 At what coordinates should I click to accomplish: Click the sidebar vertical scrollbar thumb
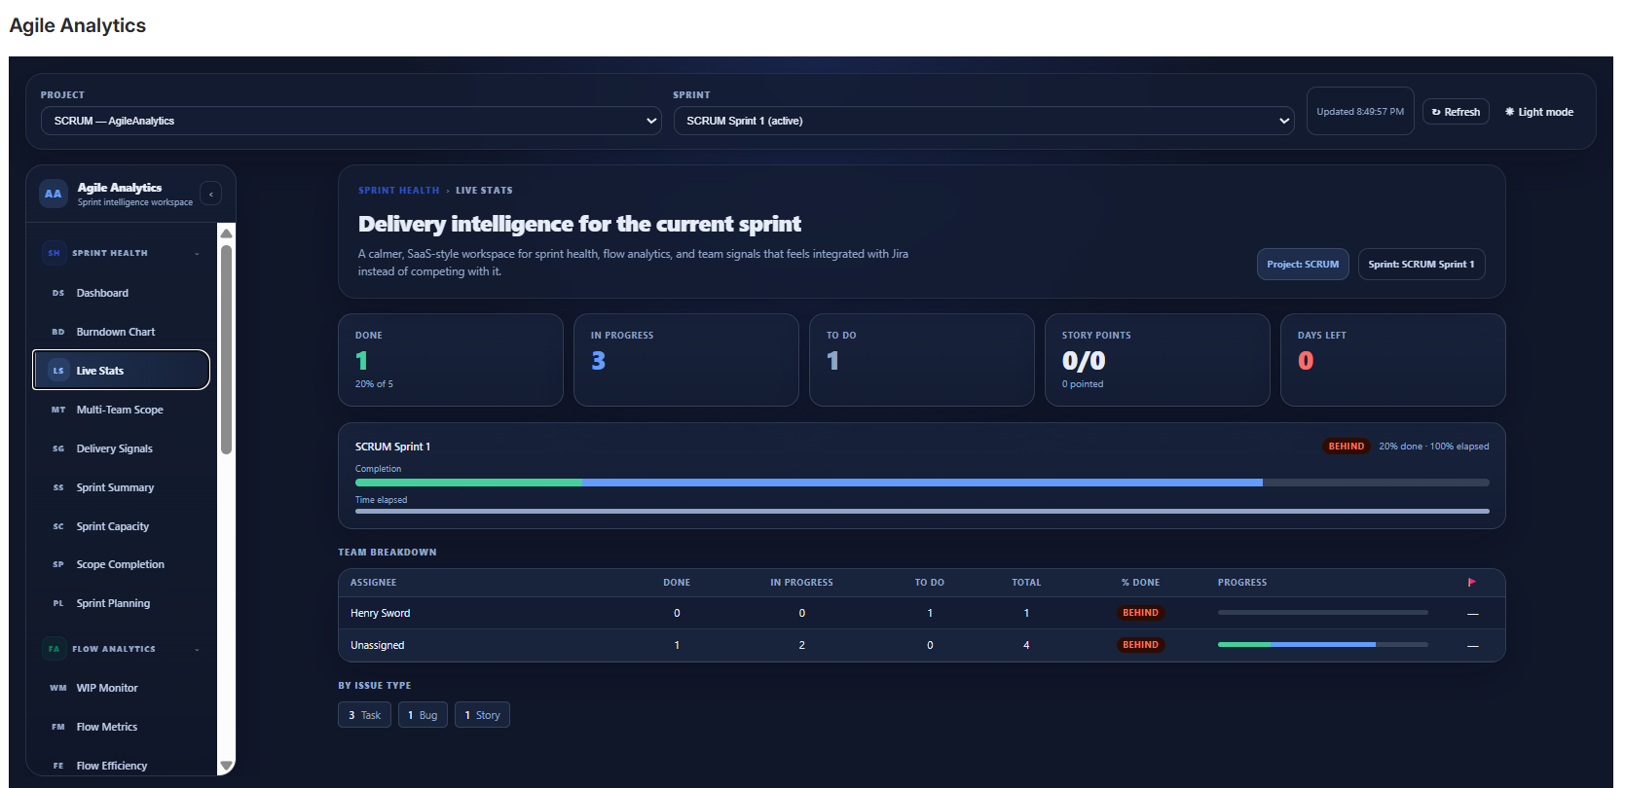[227, 349]
